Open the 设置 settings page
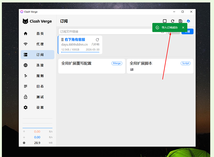This screenshot has height=157, width=214. point(37,107)
